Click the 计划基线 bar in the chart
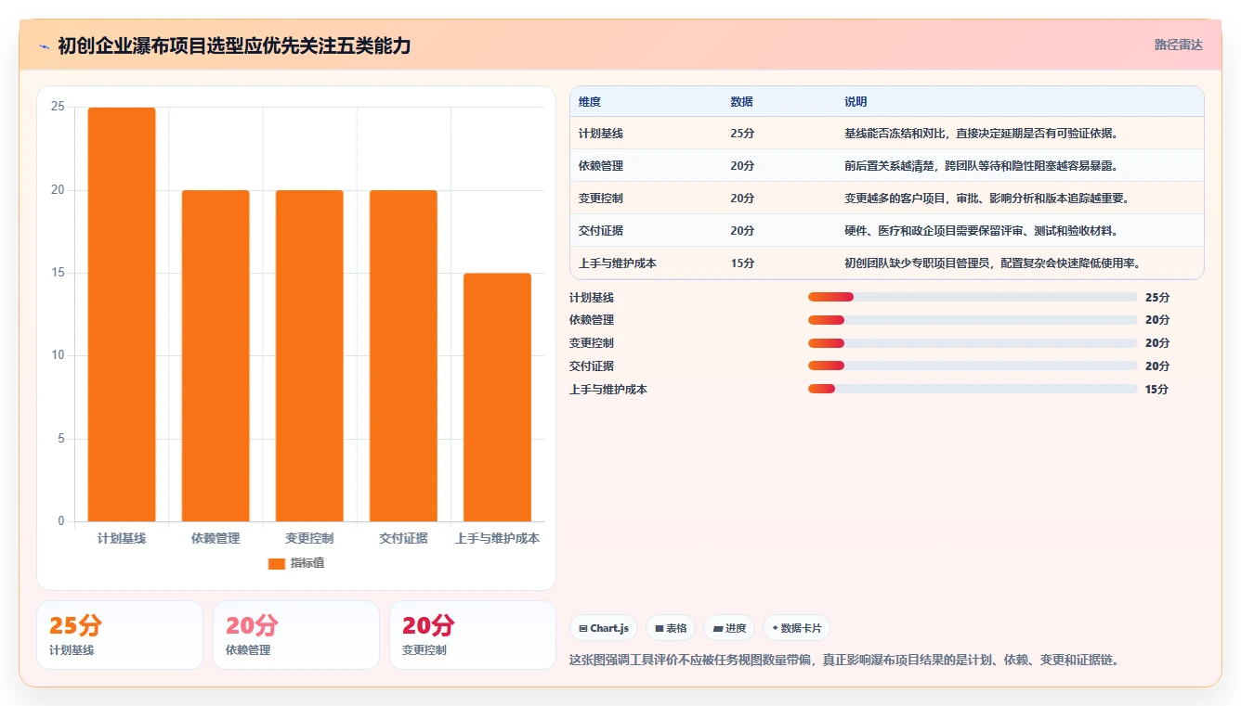Viewport: 1241px width, 706px height. point(122,314)
